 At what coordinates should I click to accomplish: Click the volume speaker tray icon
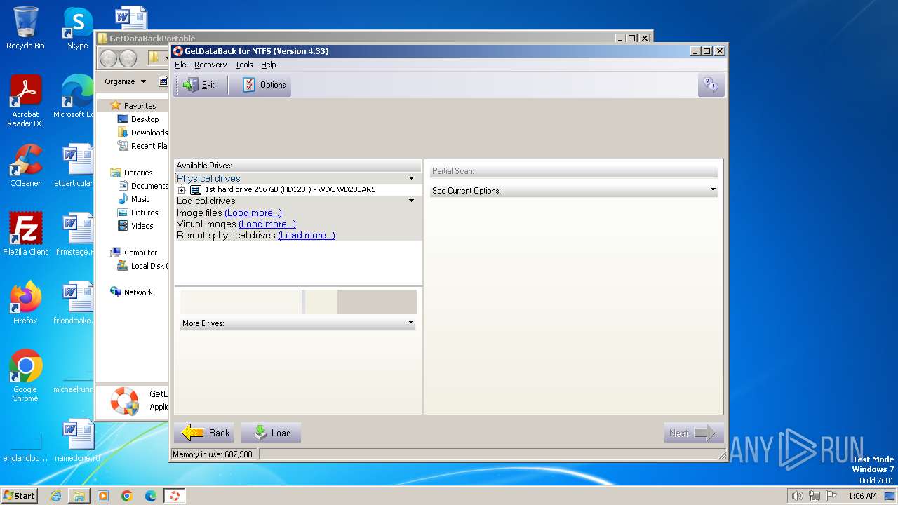[x=797, y=496]
